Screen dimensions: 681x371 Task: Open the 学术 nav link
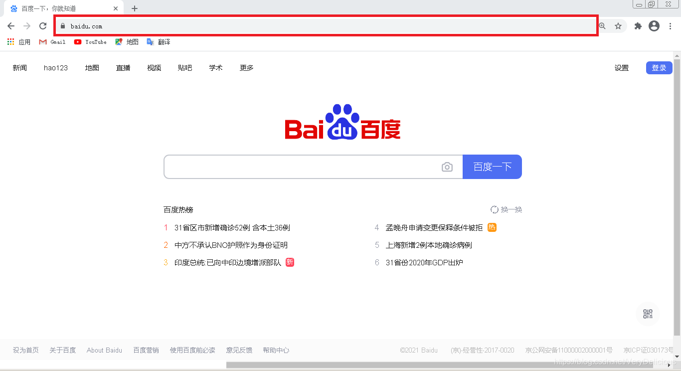pos(216,68)
